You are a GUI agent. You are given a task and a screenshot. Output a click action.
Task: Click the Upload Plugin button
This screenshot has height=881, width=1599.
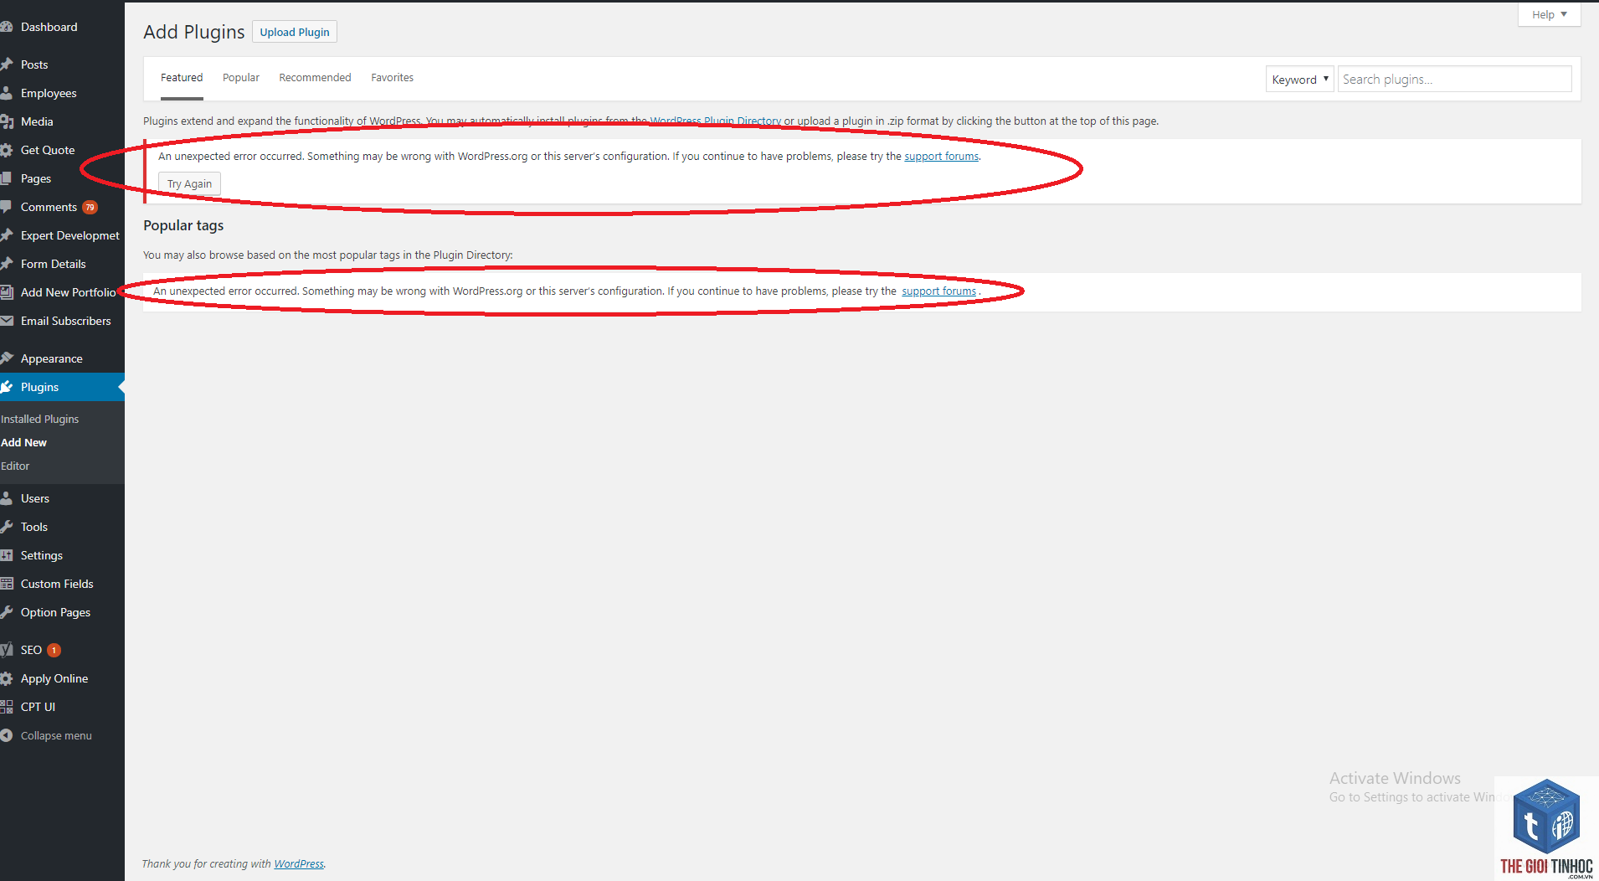click(295, 32)
